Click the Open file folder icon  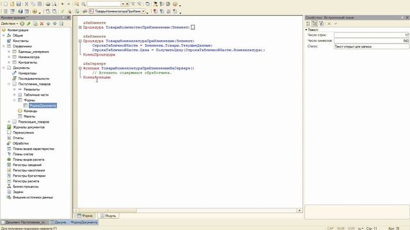pos(12,4)
